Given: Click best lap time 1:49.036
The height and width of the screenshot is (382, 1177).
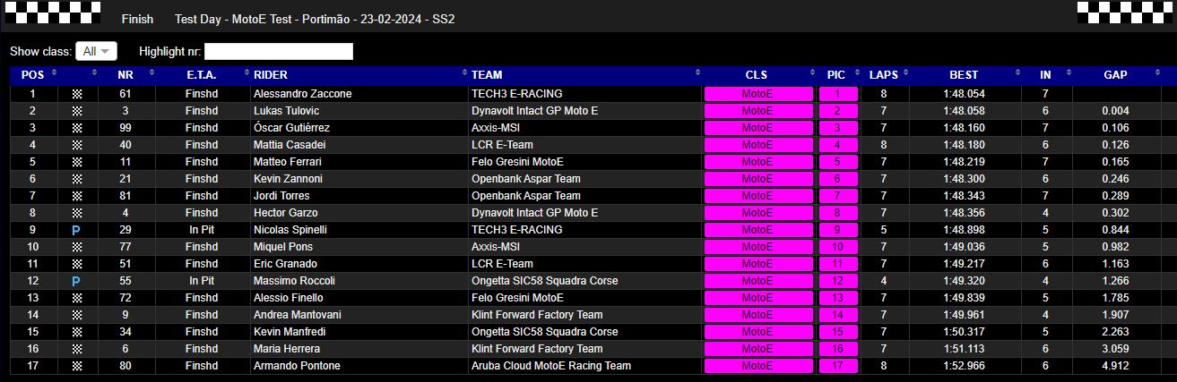Looking at the screenshot, I should coord(965,247).
